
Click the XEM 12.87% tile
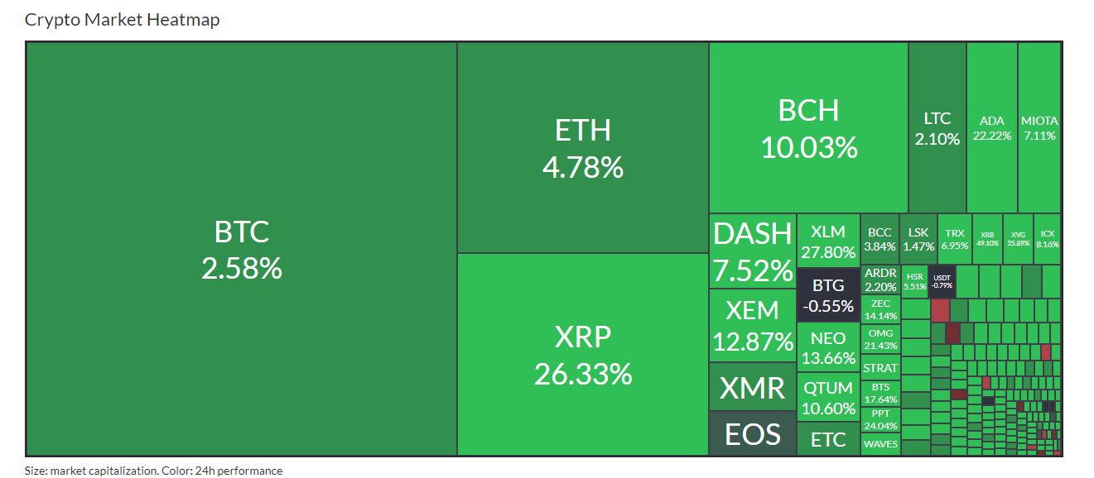tap(753, 325)
